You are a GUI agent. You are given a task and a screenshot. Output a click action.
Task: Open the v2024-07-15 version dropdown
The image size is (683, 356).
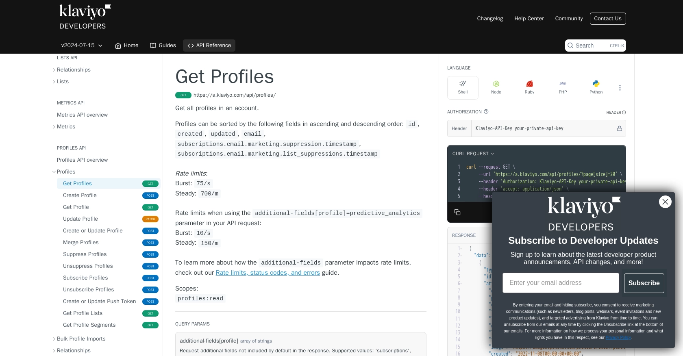pyautogui.click(x=82, y=46)
